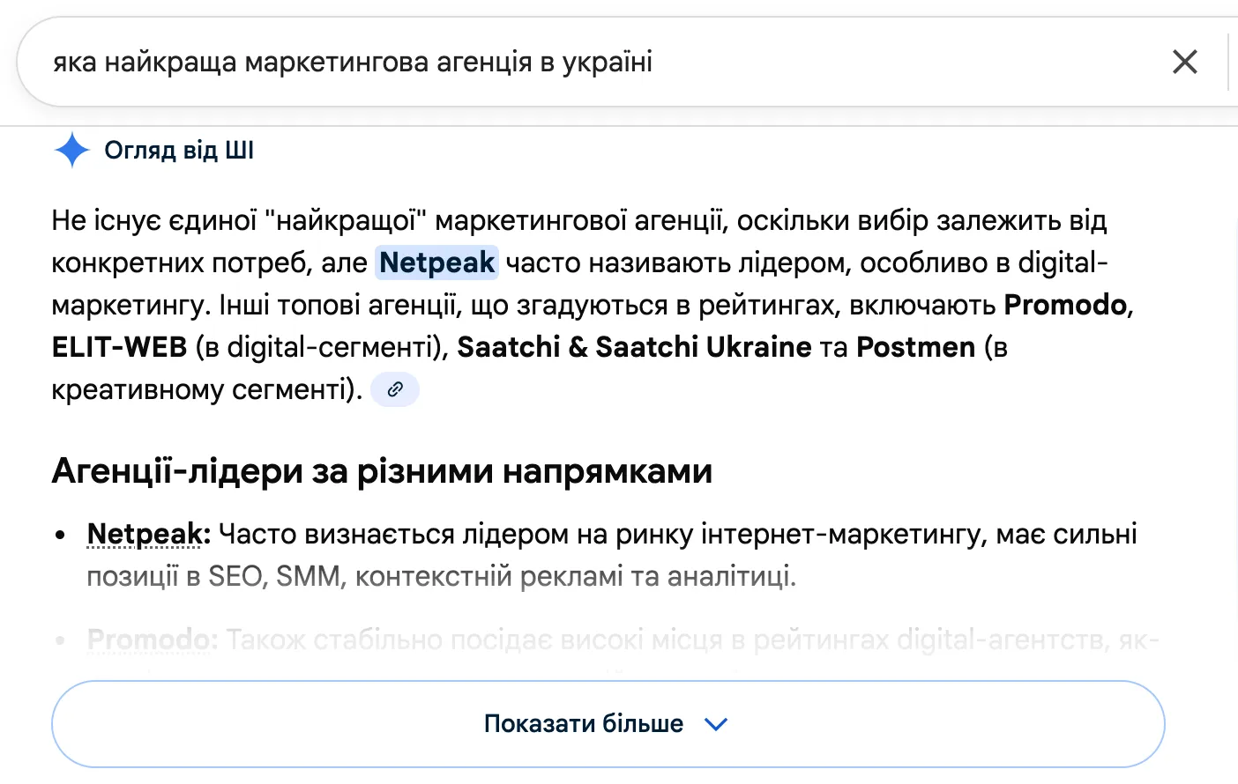Click the dotted-underlined Promodo entry
The width and height of the screenshot is (1238, 784).
(150, 640)
